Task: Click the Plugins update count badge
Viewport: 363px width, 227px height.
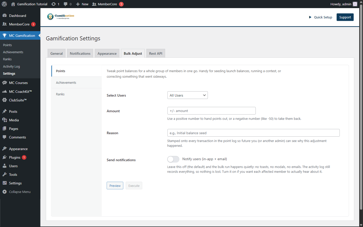Action: (x=24, y=157)
